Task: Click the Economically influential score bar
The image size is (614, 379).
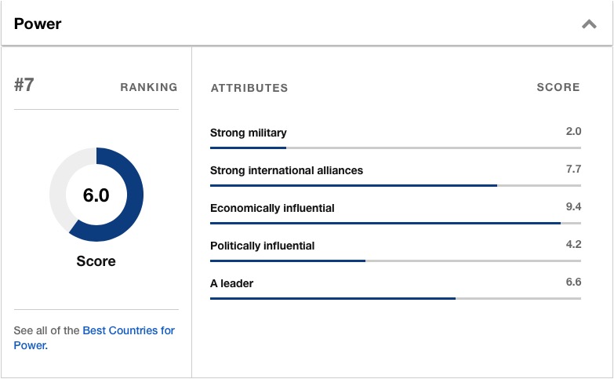Action: click(395, 223)
